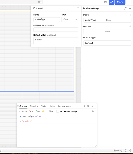Click the console resize grip corner
Screen dimensions: 133x154
click(x=96, y=146)
